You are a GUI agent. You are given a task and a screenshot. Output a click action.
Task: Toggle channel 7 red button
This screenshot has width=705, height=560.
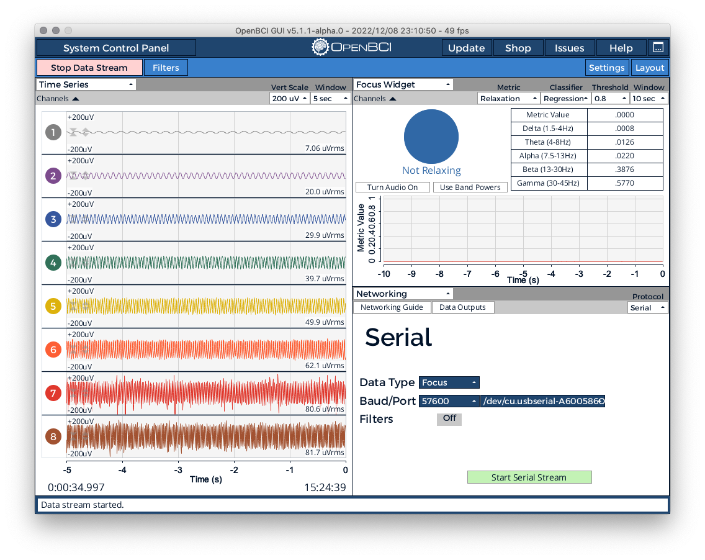click(x=53, y=393)
